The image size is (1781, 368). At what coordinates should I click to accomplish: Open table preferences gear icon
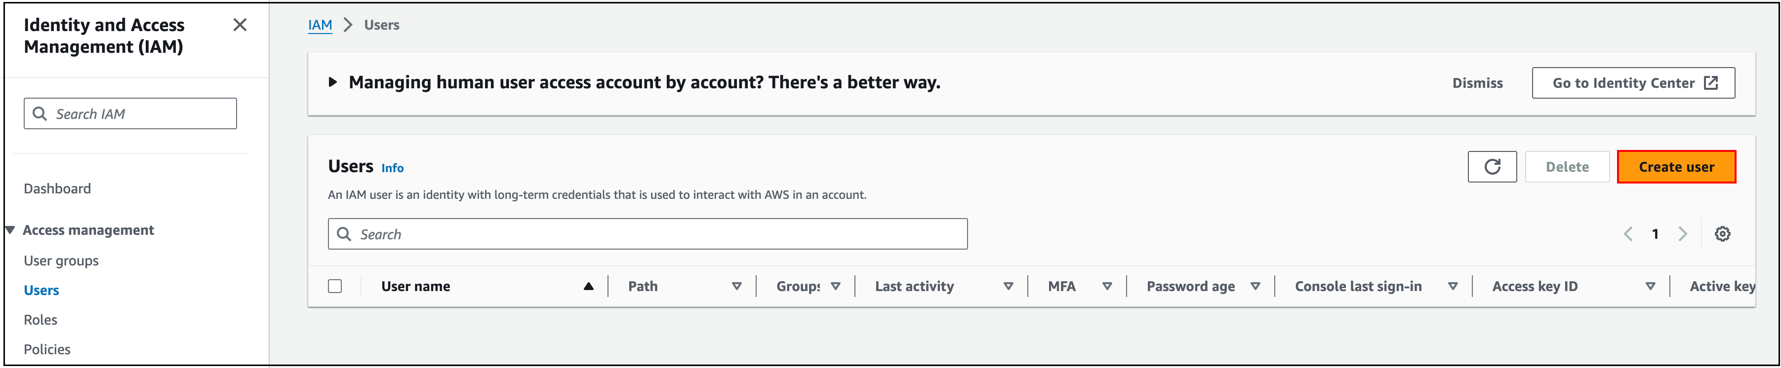point(1722,234)
